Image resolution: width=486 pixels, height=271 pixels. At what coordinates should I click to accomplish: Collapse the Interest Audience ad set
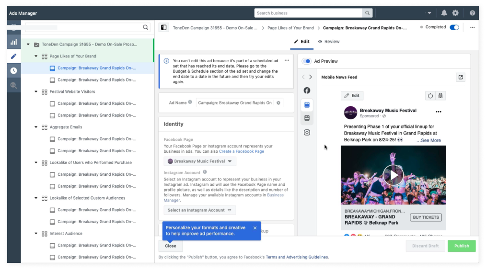pyautogui.click(x=36, y=234)
